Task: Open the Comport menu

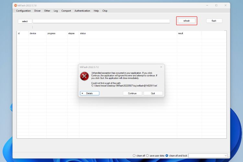Action: [66, 11]
